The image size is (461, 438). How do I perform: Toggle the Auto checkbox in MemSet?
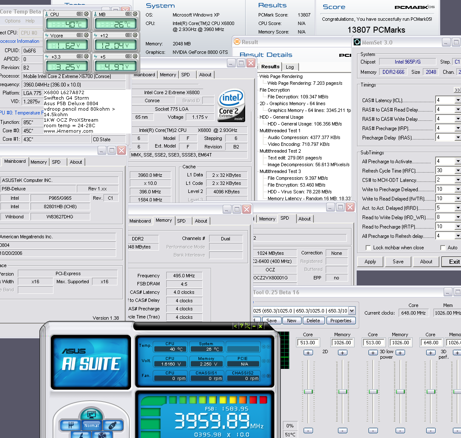[443, 248]
